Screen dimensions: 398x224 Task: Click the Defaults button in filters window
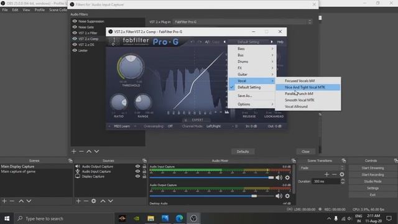243,152
